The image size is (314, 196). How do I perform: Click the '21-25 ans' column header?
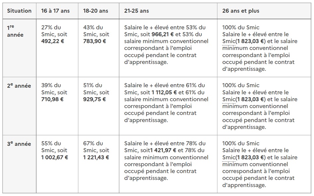pos(136,11)
